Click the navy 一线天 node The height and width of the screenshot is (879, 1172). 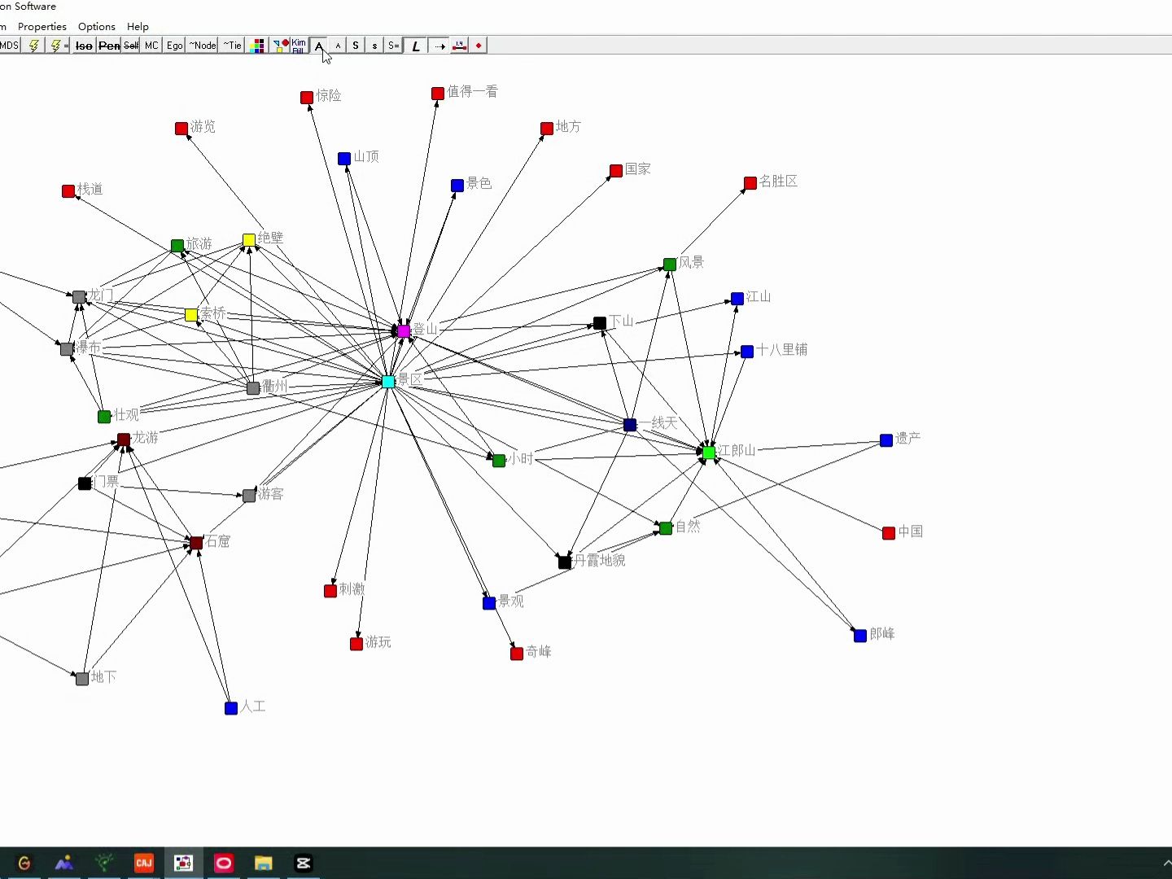(630, 425)
